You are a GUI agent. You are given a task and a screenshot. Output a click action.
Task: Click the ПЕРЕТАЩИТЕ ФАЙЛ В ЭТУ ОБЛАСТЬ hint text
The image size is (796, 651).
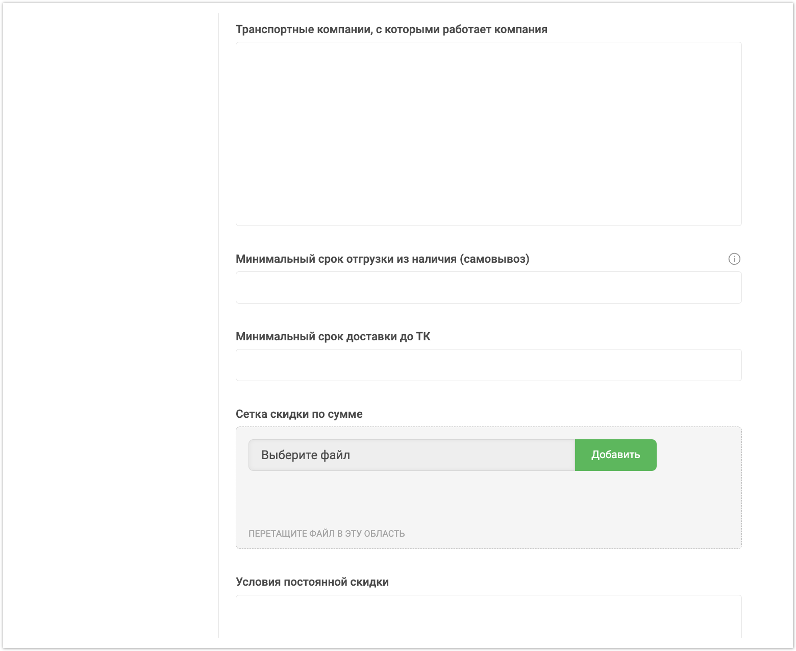click(x=327, y=534)
